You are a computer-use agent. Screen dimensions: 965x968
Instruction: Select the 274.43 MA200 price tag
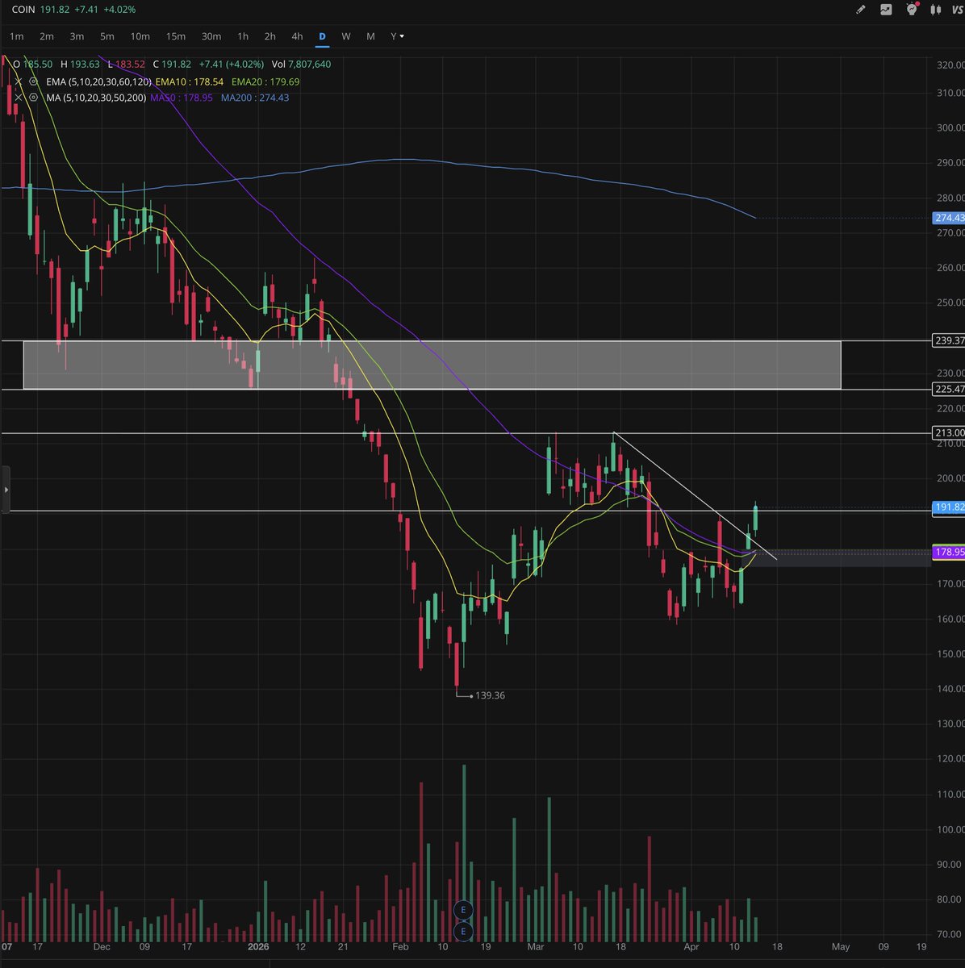(x=949, y=218)
